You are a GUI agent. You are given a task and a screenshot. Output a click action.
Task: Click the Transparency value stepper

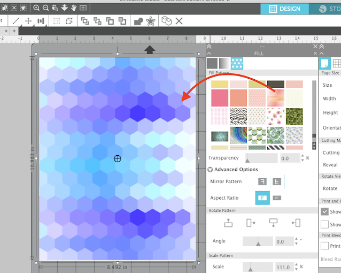coord(303,158)
